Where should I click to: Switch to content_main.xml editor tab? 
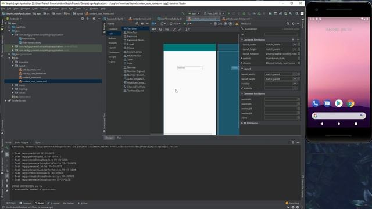coord(141,19)
